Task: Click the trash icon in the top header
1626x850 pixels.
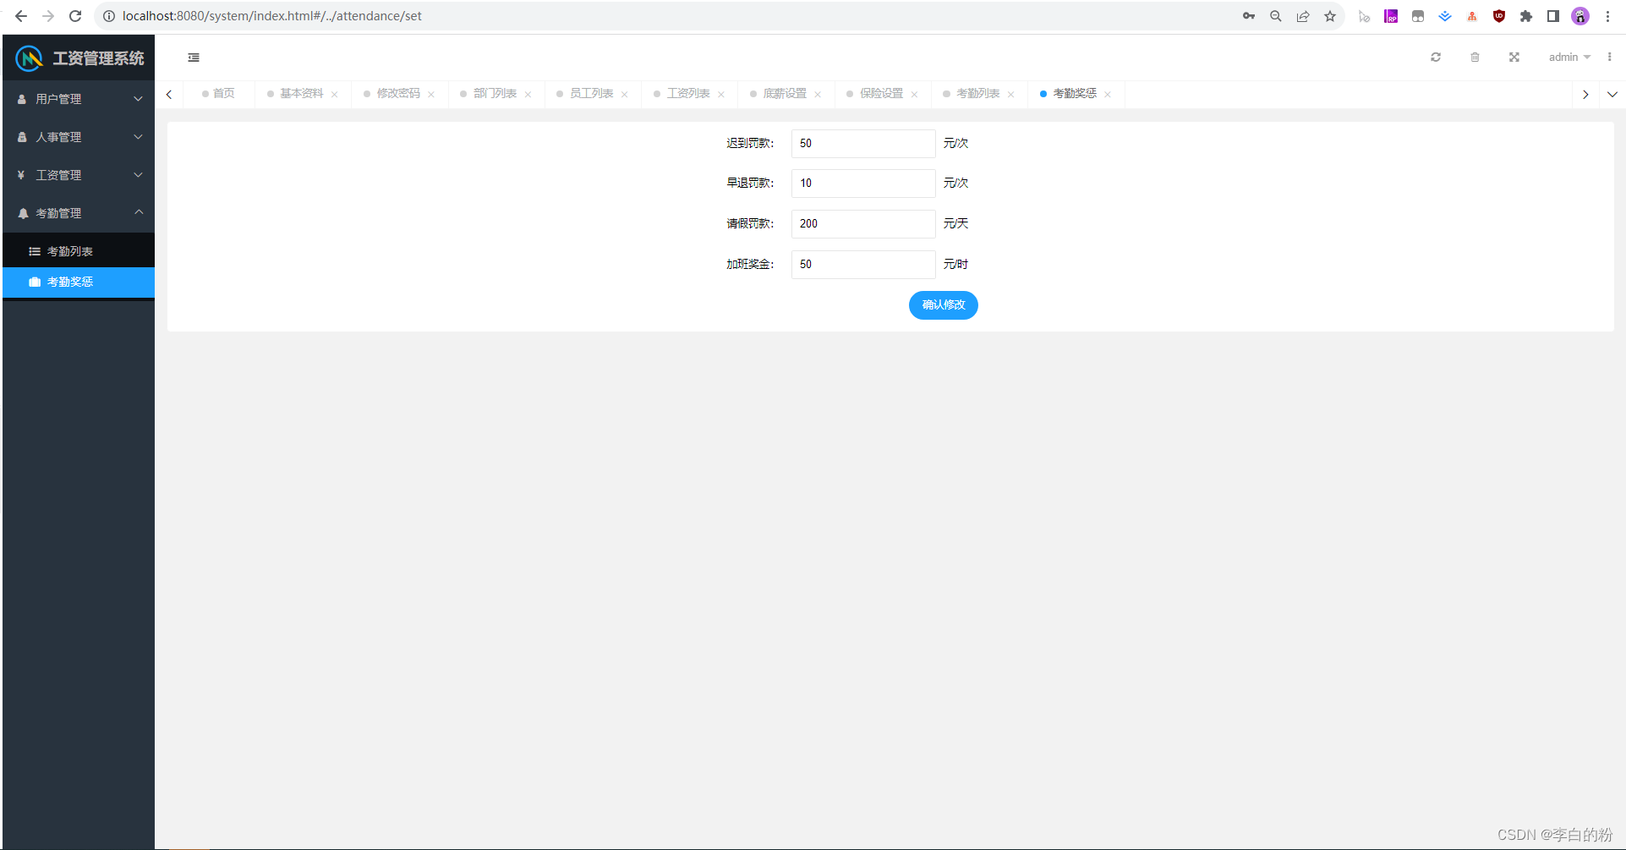Action: point(1475,58)
